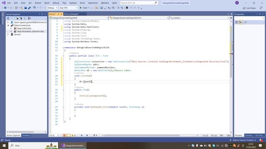Open the Edit menu
This screenshot has width=266, height=149.
point(16,3)
